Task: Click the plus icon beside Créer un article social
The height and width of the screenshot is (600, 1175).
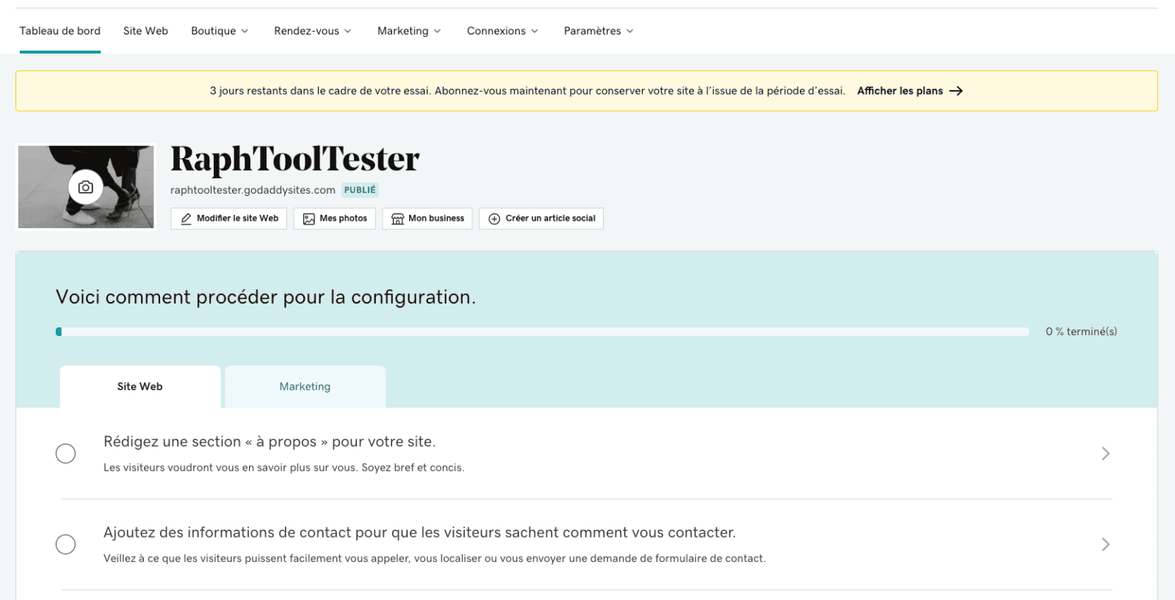Action: click(x=494, y=219)
